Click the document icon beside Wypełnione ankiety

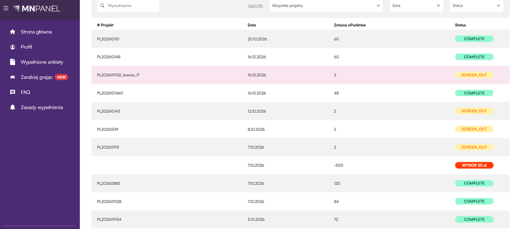pyautogui.click(x=13, y=62)
